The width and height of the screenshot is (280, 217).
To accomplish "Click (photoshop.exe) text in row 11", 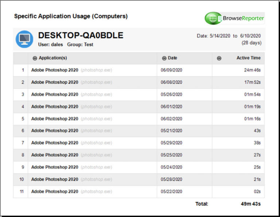I will click(x=96, y=191).
